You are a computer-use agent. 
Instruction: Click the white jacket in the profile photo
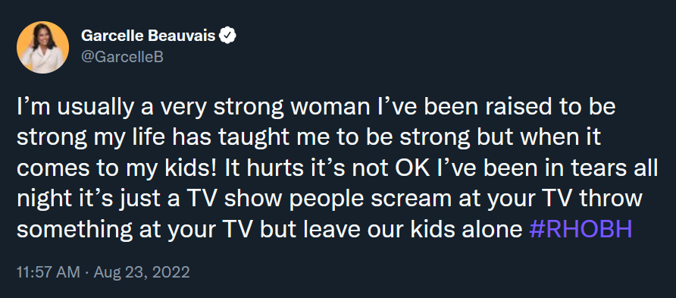click(42, 59)
